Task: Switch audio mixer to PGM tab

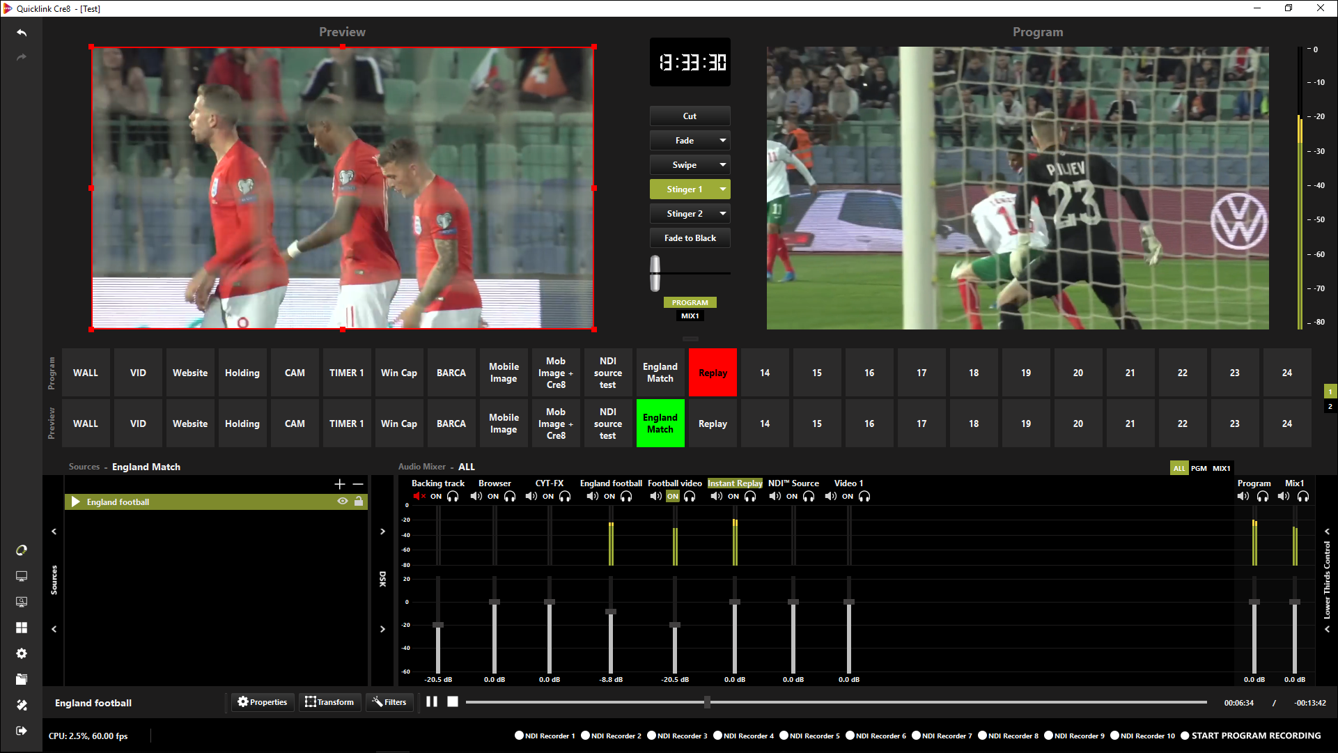Action: click(x=1198, y=468)
